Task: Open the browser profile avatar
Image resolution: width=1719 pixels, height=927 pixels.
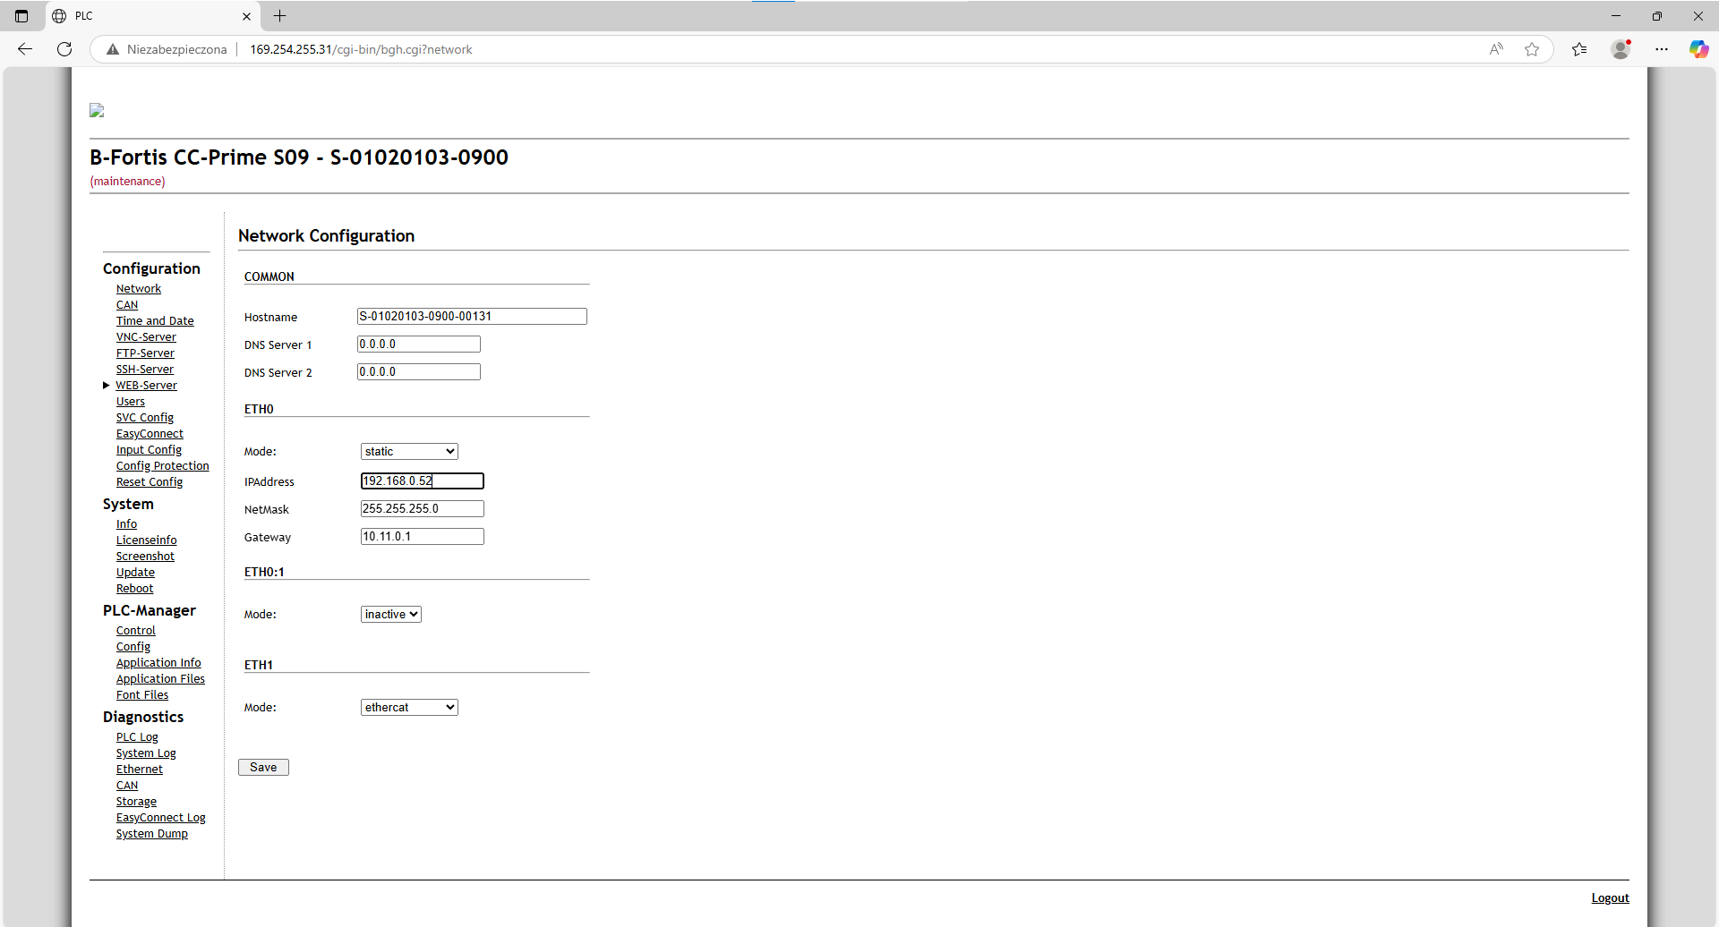Action: (1621, 49)
